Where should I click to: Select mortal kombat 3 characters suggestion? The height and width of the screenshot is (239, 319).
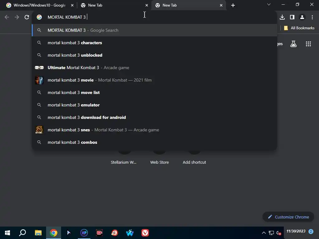pyautogui.click(x=155, y=43)
